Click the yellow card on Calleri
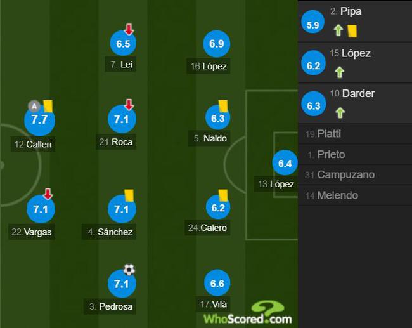 point(48,106)
